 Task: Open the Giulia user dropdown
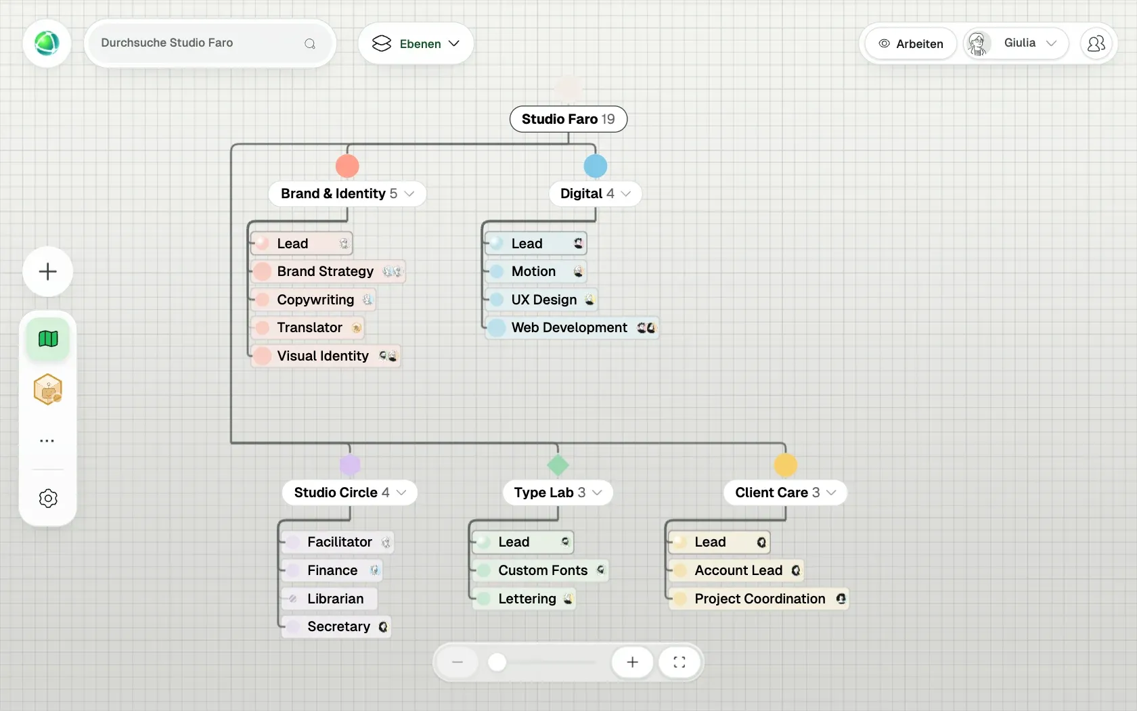coord(1016,43)
